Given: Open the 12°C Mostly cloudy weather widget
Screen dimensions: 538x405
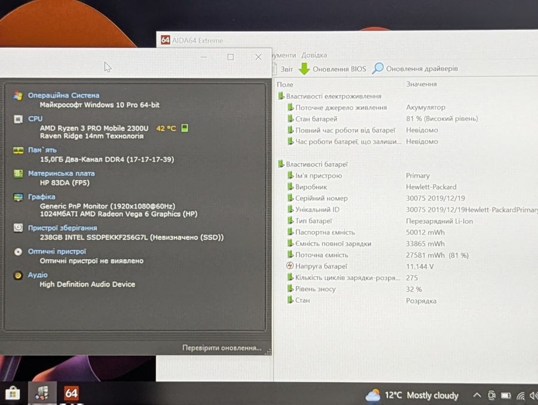Looking at the screenshot, I should 412,395.
